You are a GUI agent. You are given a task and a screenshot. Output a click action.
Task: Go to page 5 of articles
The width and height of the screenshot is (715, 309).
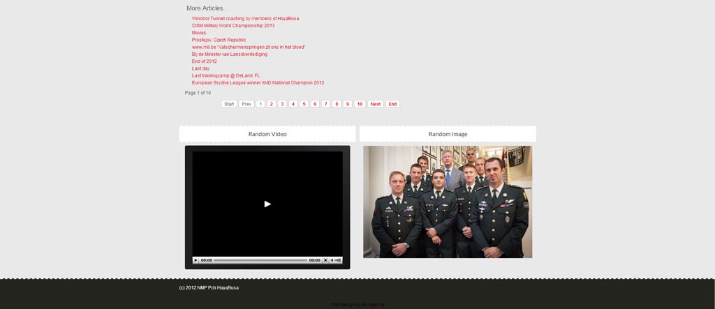coord(304,104)
